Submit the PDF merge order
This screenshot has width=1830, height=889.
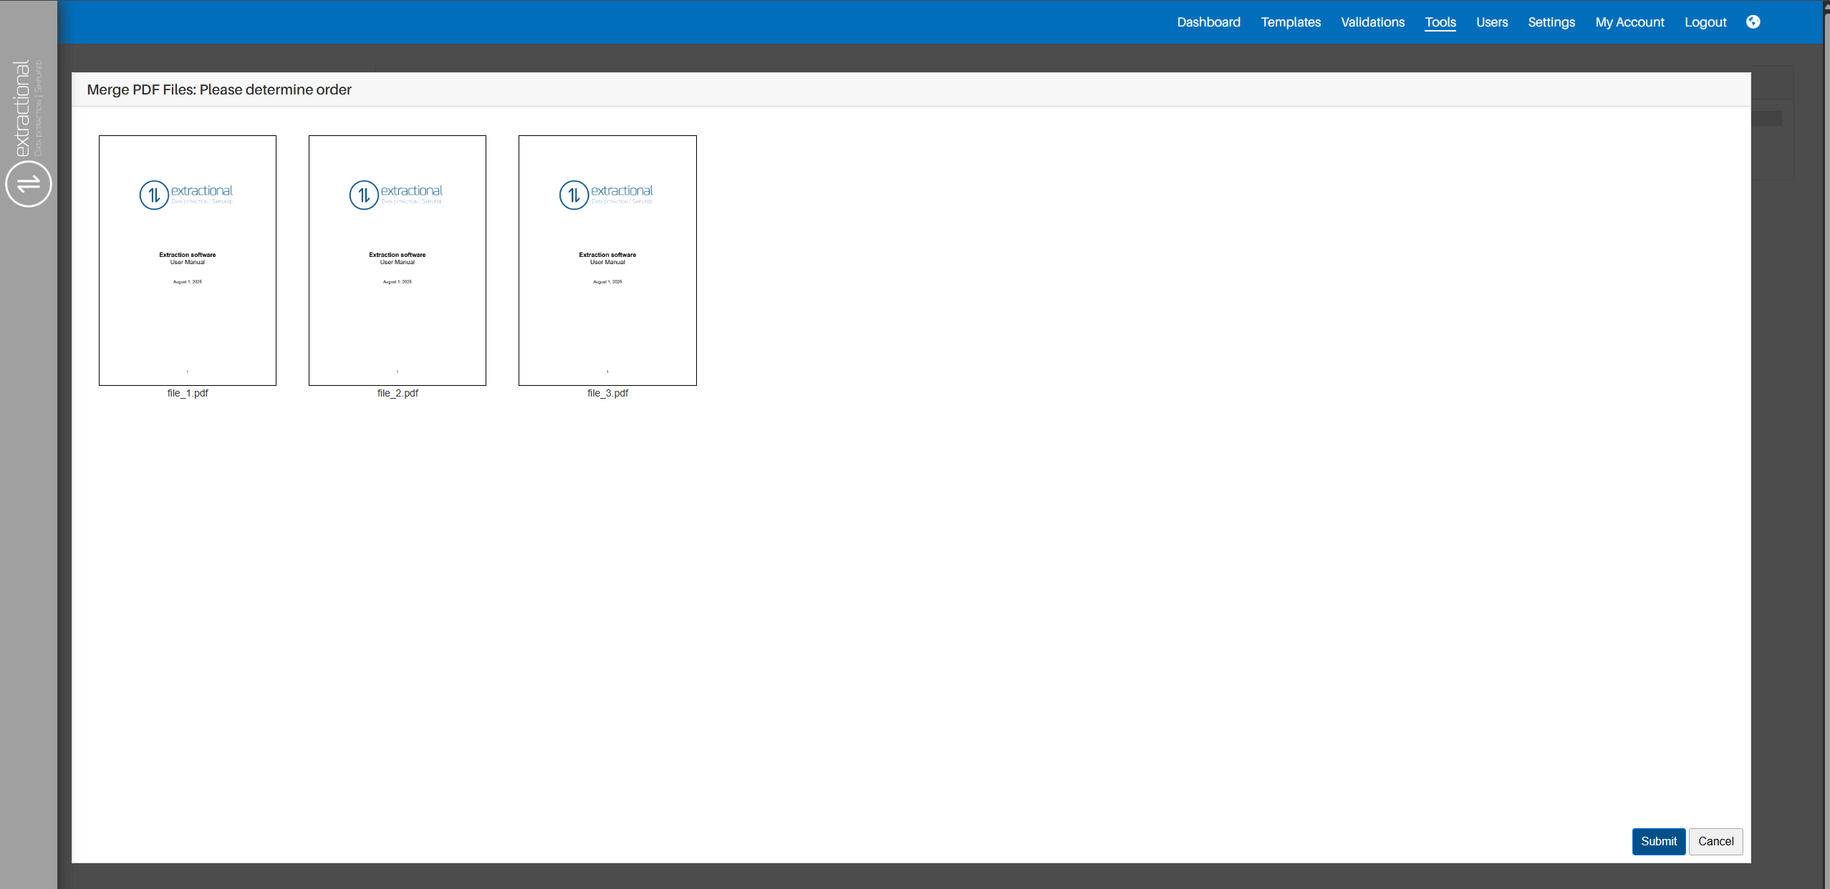(x=1658, y=841)
